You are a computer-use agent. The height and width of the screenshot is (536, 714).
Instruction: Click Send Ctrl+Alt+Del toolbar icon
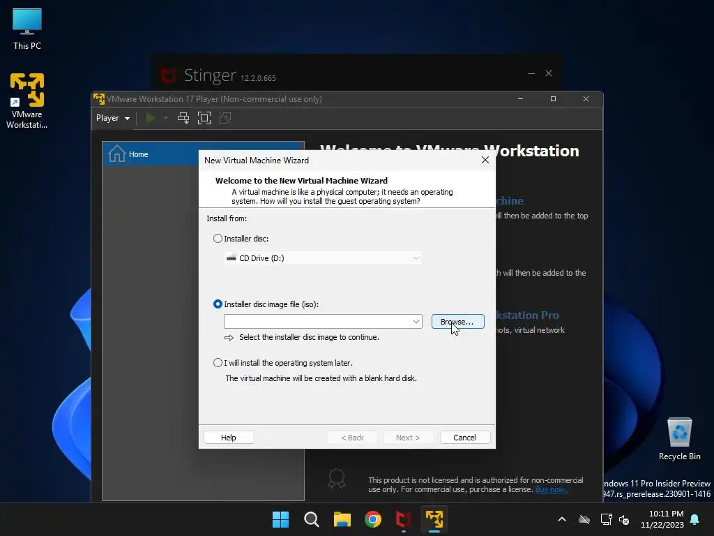183,118
